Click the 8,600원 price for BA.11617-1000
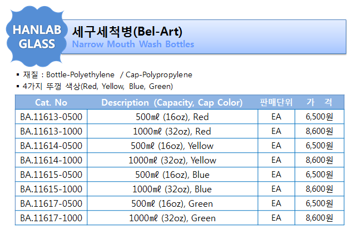The width and height of the screenshot is (358, 239). 320,218
